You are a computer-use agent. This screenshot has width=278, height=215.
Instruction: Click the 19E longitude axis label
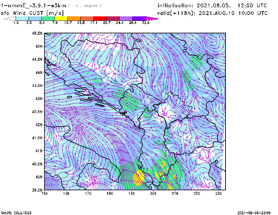[x=132, y=193]
